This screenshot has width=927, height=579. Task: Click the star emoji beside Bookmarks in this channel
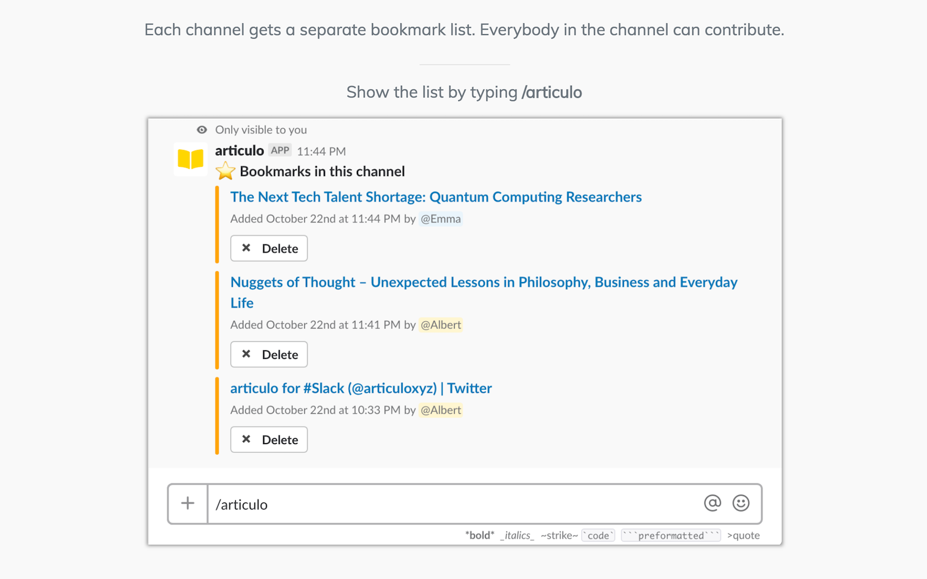coord(225,171)
